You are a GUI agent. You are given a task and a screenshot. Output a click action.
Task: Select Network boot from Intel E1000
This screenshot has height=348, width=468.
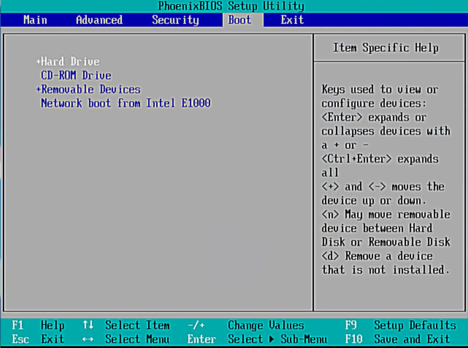126,103
